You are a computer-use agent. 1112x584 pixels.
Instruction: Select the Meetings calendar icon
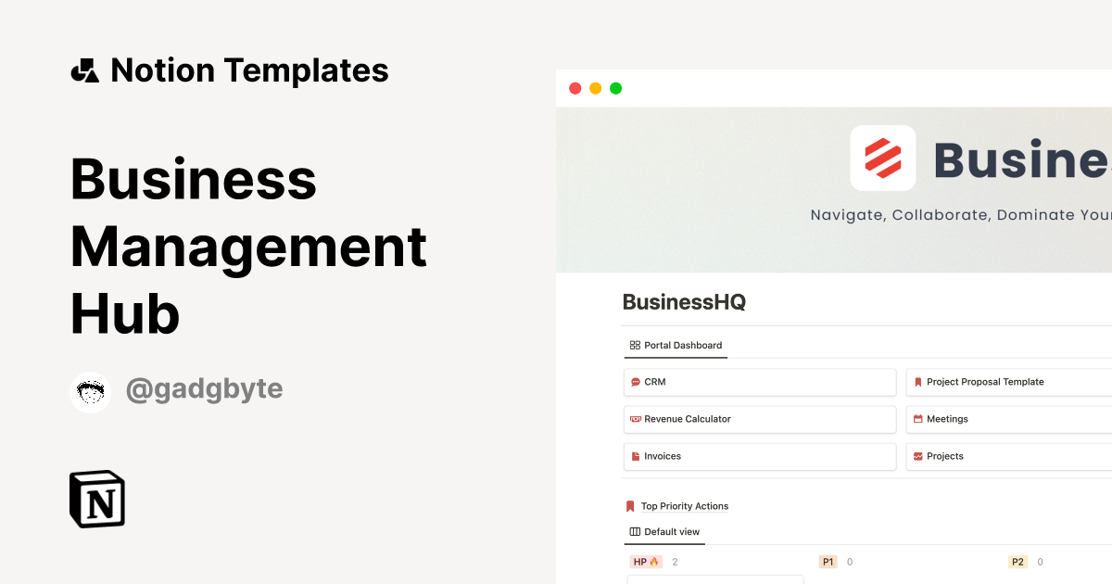pos(917,419)
